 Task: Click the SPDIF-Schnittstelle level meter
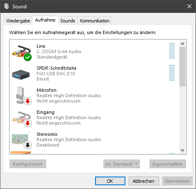coord(172,73)
